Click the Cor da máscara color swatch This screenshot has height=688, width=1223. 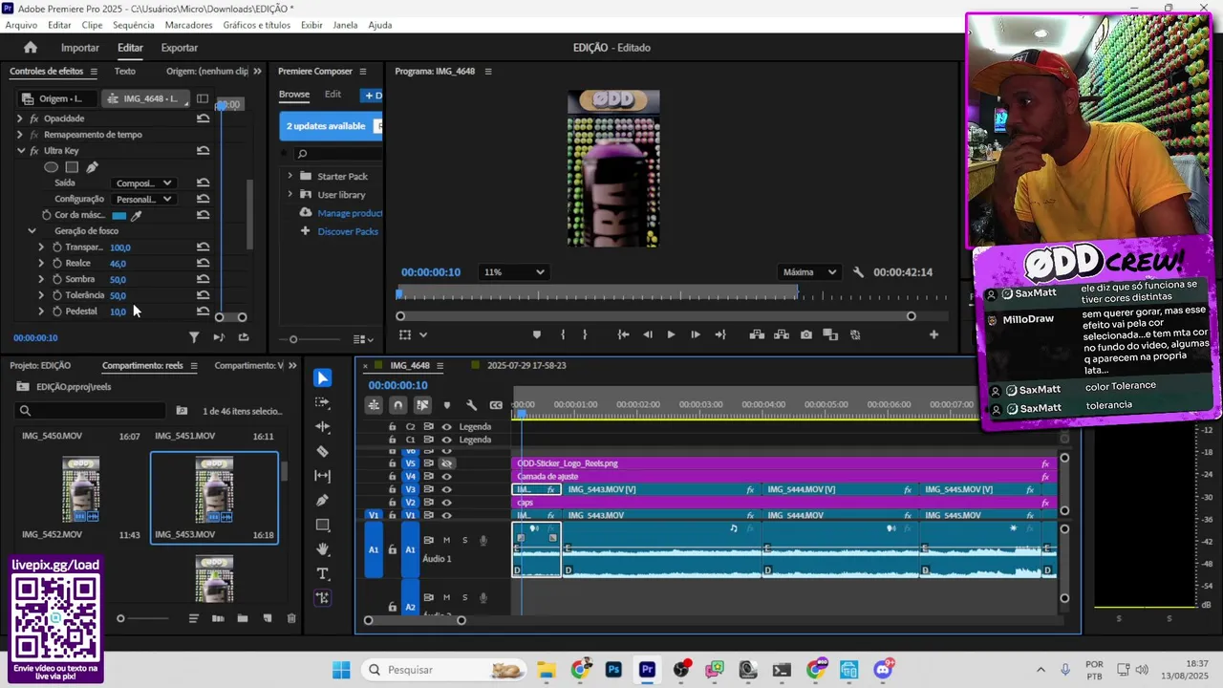[x=118, y=216]
